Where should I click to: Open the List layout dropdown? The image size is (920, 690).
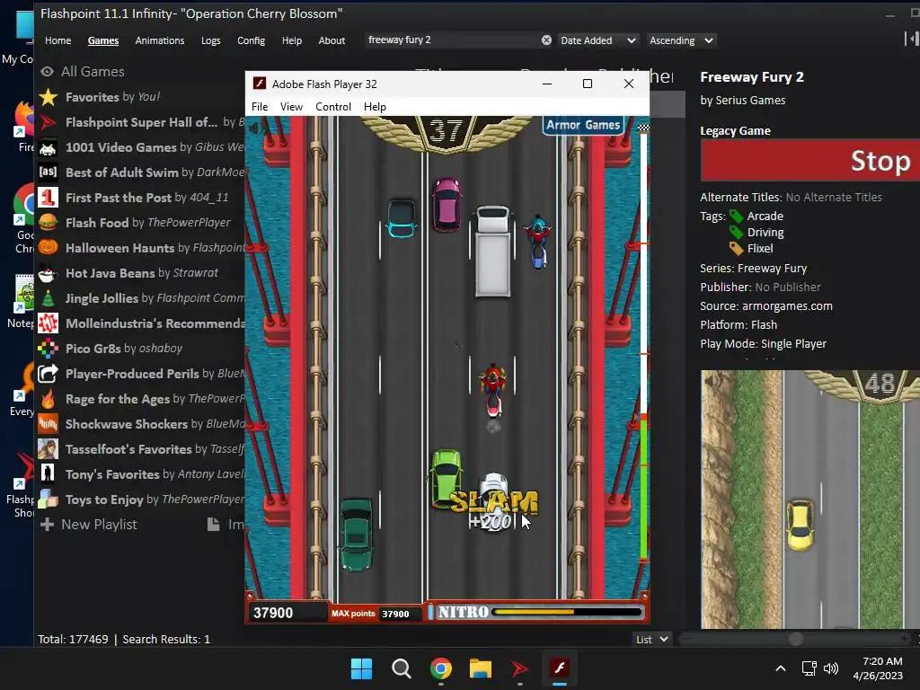(652, 639)
